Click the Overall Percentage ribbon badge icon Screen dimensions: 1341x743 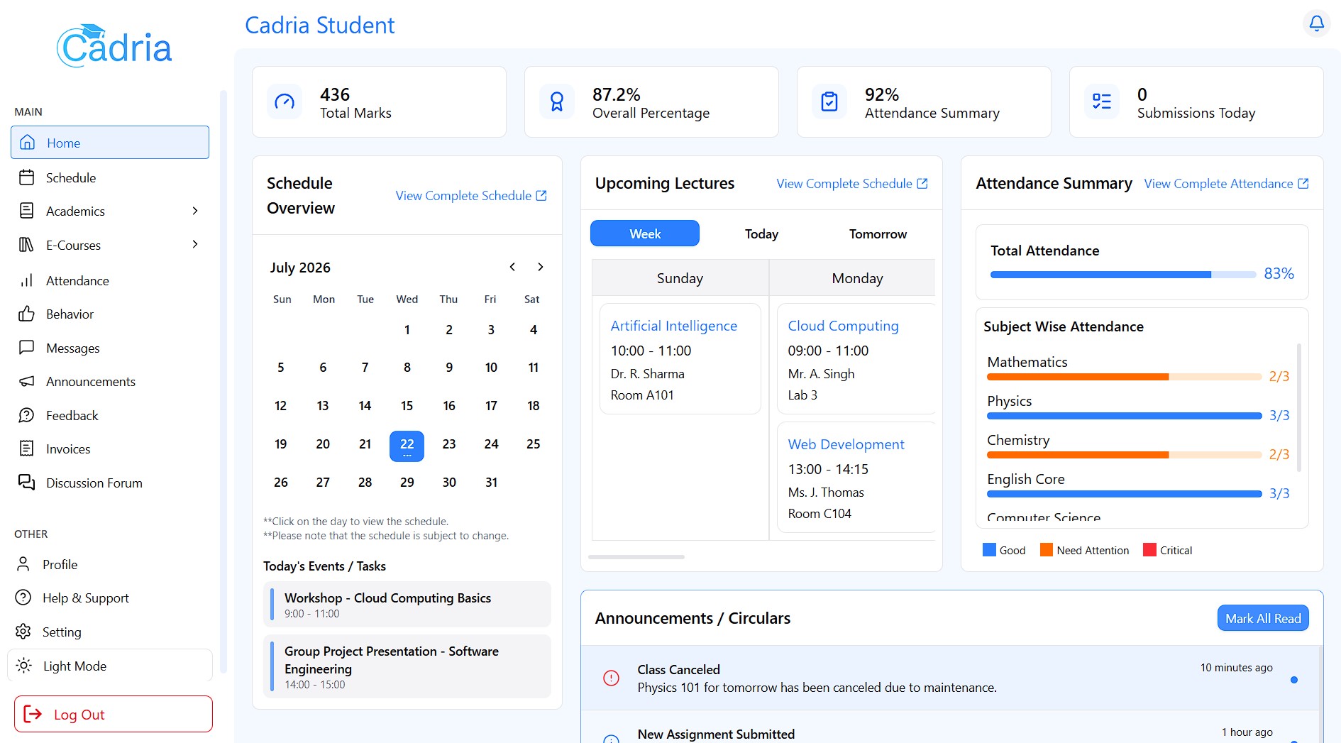557,102
